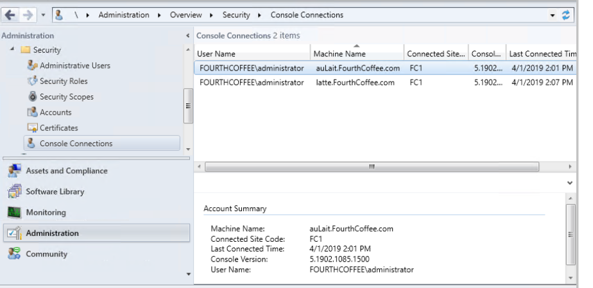Click the 4/1/2019 2:07 PM cell
Screen dimensions: 593x288
click(x=542, y=82)
